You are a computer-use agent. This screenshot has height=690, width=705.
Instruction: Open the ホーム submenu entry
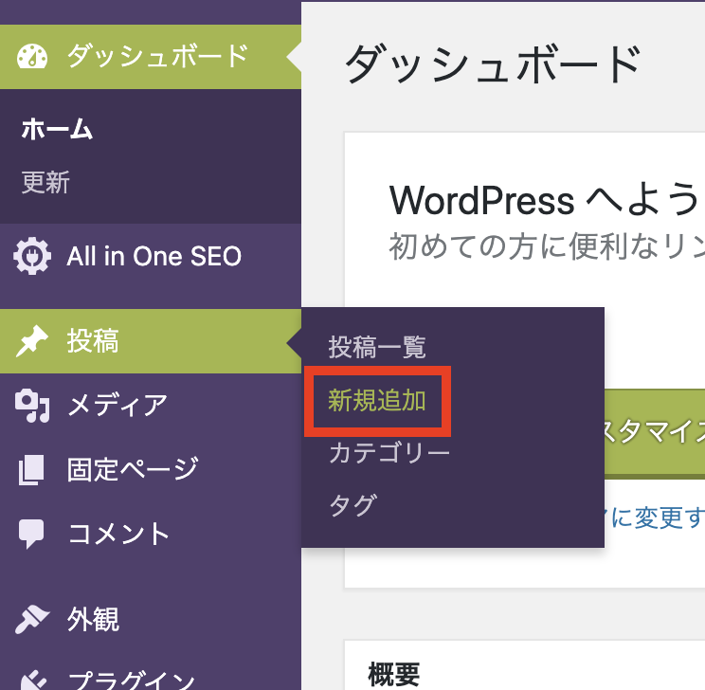click(x=57, y=129)
